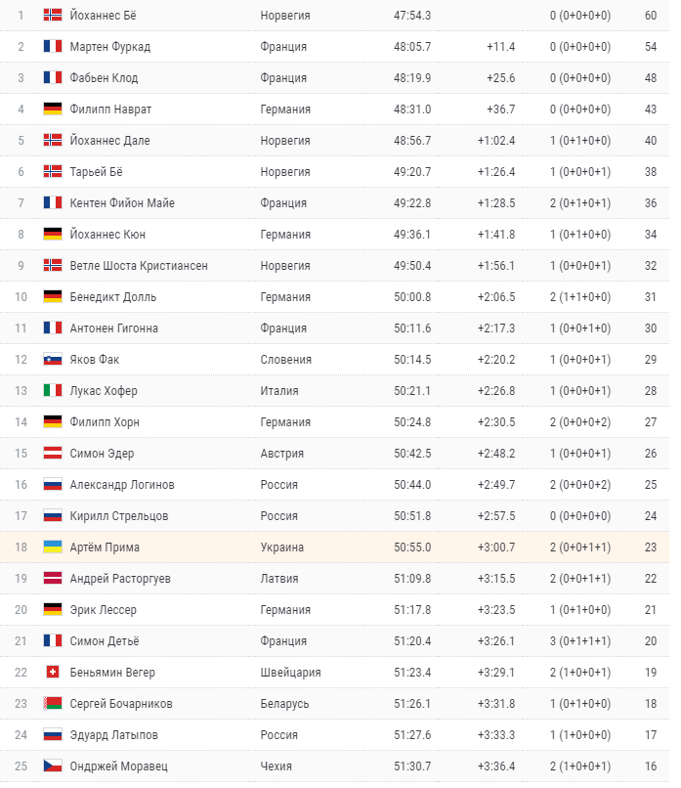Click Italy flag beside Лукас Хофер
Viewport: 681px width, 788px height.
tap(52, 390)
